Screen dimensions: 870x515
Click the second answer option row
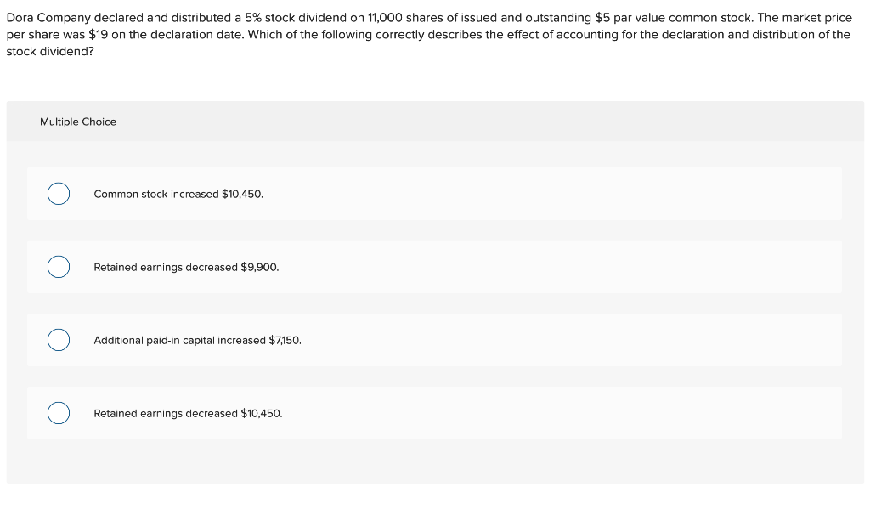(434, 267)
